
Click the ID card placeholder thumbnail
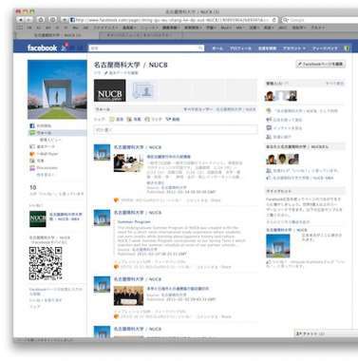pos(142,90)
